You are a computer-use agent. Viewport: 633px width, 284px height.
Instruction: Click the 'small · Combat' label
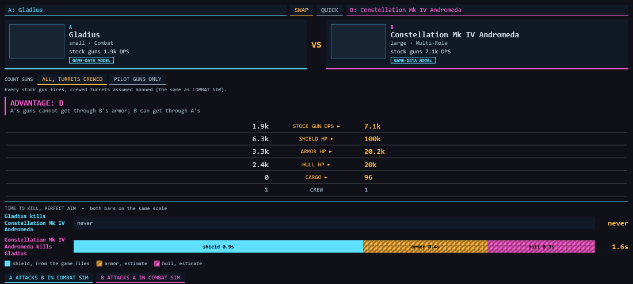[91, 43]
